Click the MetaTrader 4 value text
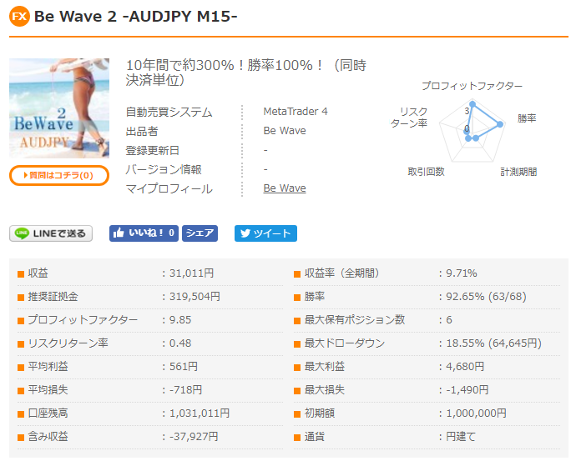This screenshot has height=461, width=576. click(296, 111)
